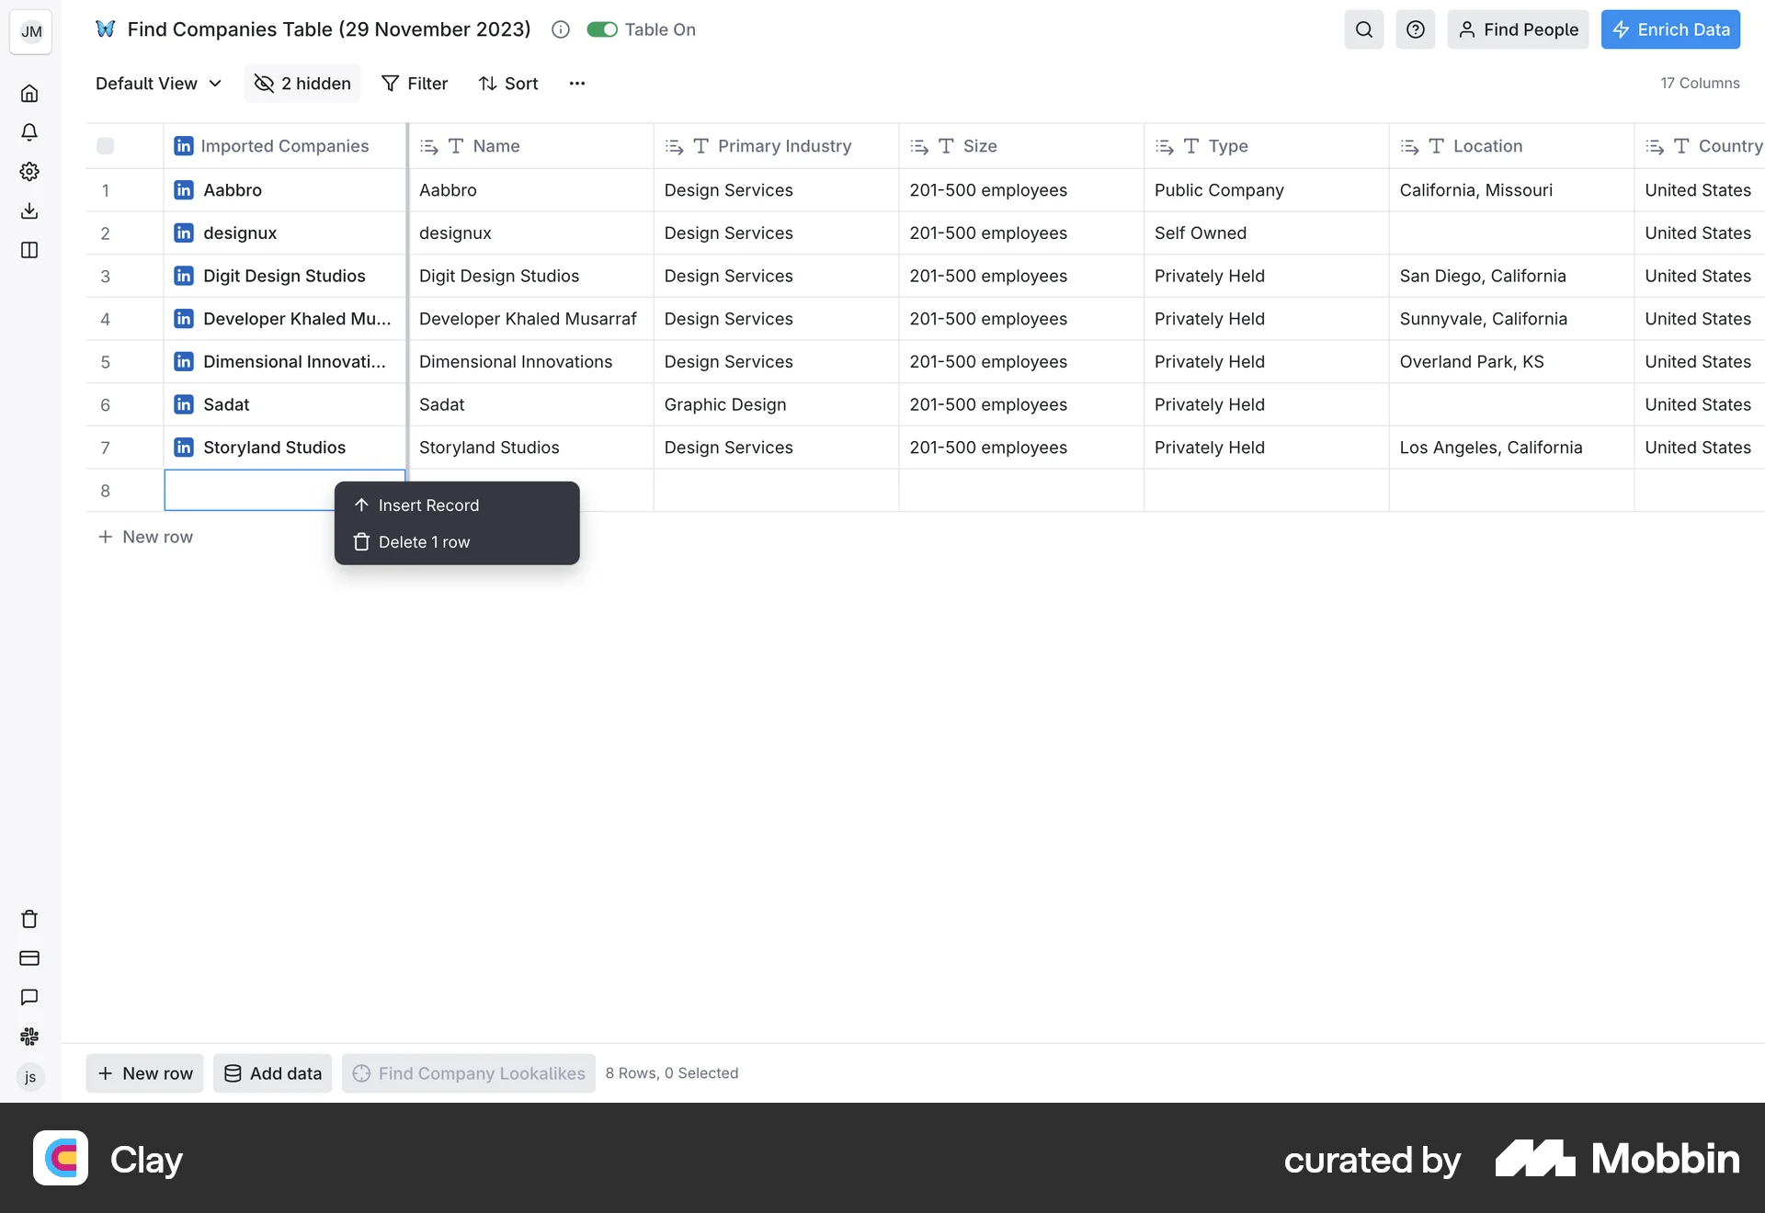
Task: Open the help question mark icon
Action: tap(1416, 29)
